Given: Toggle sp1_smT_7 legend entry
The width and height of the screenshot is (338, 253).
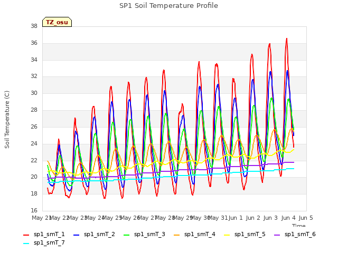Looking at the screenshot, I should pyautogui.click(x=44, y=242).
